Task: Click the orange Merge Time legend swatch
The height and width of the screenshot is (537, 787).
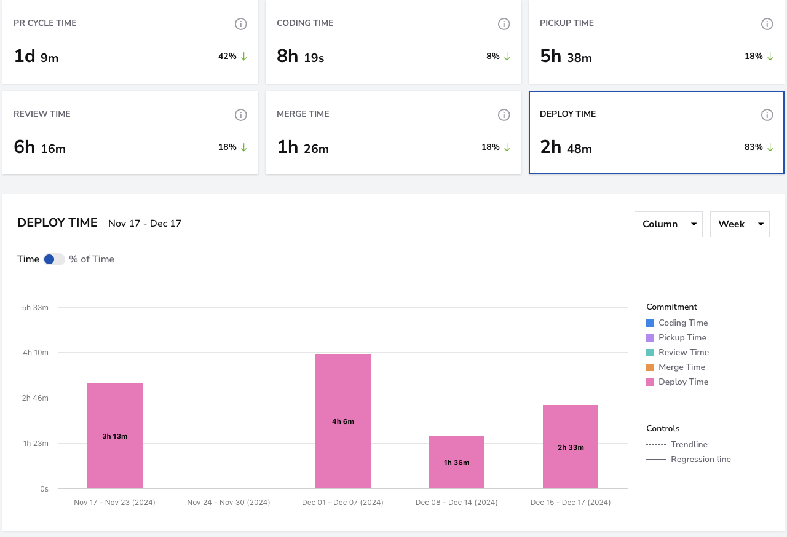Action: [x=650, y=367]
